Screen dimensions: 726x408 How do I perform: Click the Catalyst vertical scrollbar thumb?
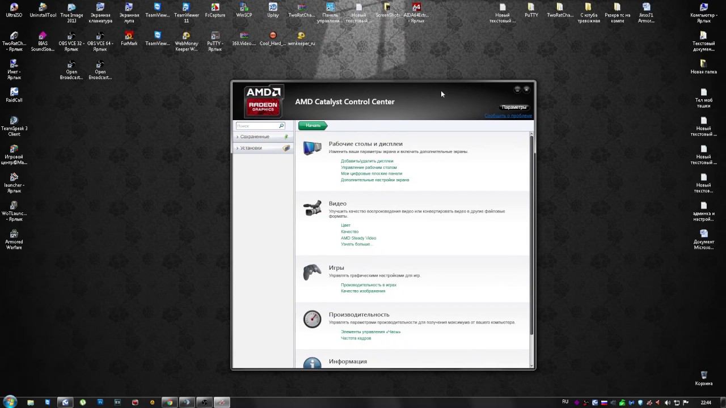(x=531, y=235)
